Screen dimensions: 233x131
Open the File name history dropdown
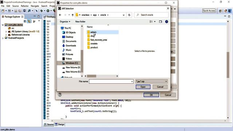click(x=132, y=82)
